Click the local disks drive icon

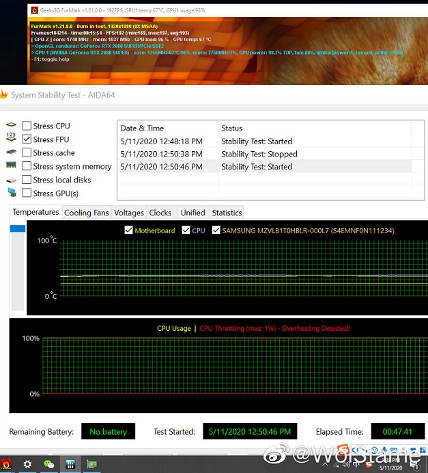click(11, 180)
